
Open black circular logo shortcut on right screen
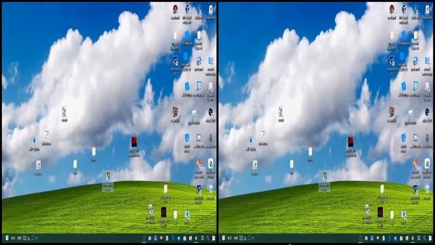427,112
